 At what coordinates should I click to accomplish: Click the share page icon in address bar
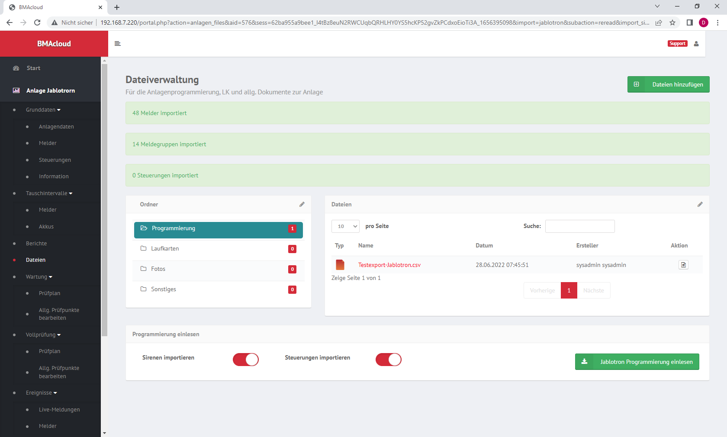tap(659, 22)
